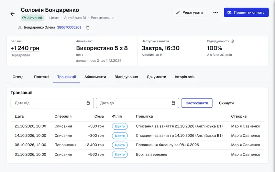Open calendar picker in Дата до field

(173, 103)
